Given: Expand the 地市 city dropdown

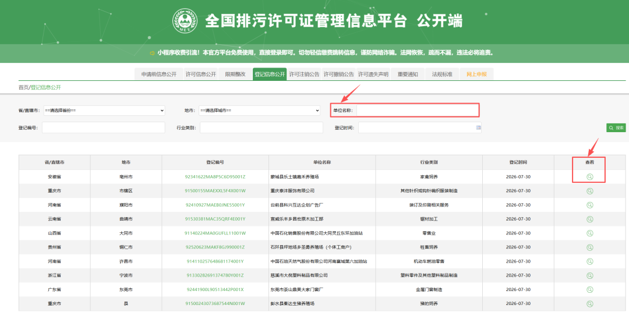Looking at the screenshot, I should pyautogui.click(x=259, y=110).
